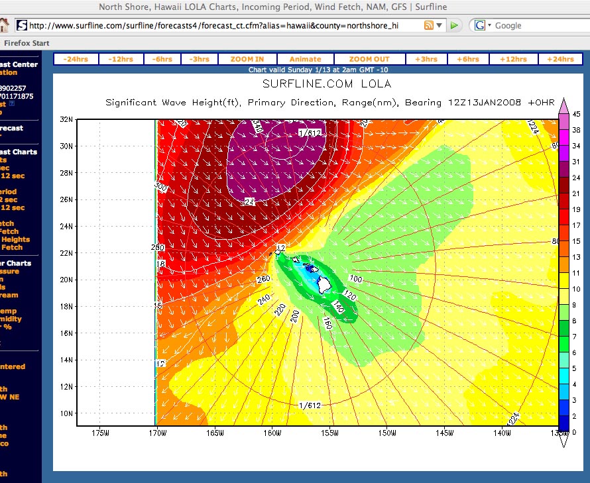This screenshot has width=590, height=483.
Task: Click the -12hrs chart button
Action: pos(121,59)
